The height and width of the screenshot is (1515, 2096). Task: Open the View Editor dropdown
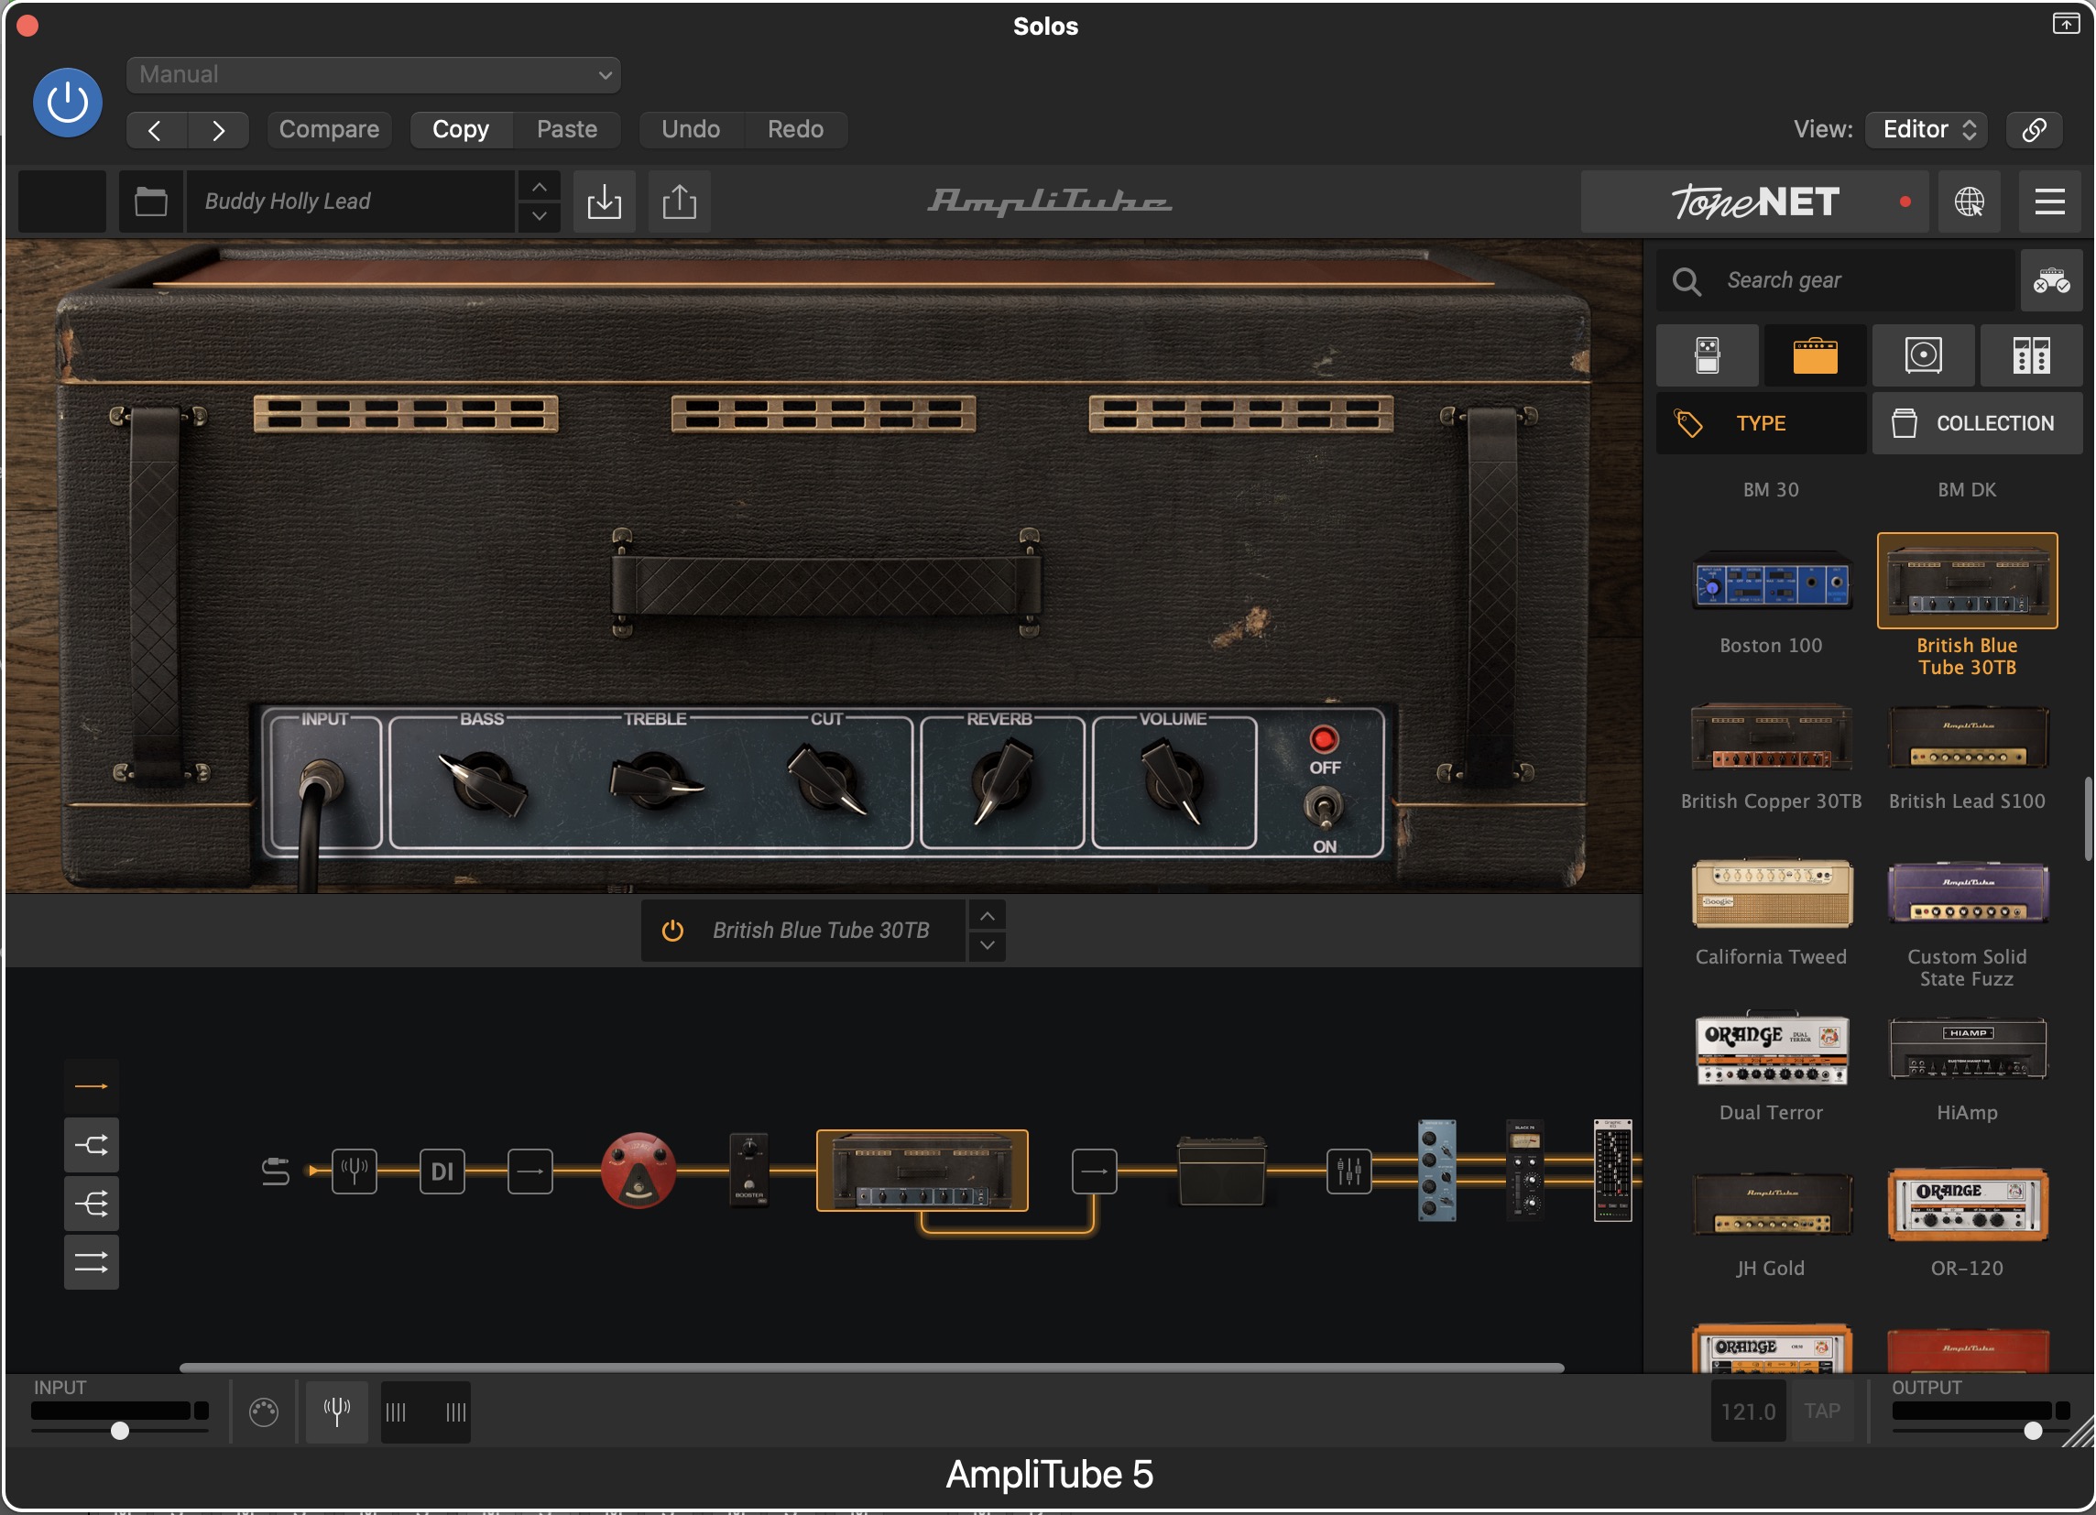[x=1927, y=129]
